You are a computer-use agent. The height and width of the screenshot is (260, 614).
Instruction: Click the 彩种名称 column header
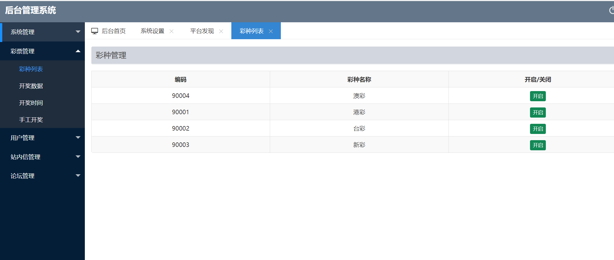click(359, 80)
